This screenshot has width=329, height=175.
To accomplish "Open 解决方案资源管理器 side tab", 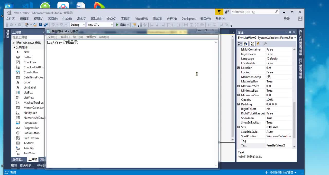I will point(300,42).
